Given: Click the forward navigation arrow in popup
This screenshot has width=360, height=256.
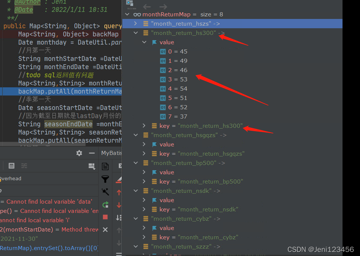Looking at the screenshot, I should tap(163, 7).
